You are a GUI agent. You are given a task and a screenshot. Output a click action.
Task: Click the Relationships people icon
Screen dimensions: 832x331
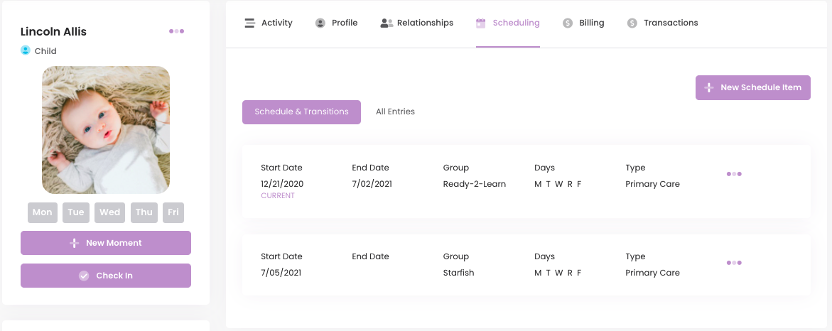pyautogui.click(x=387, y=23)
